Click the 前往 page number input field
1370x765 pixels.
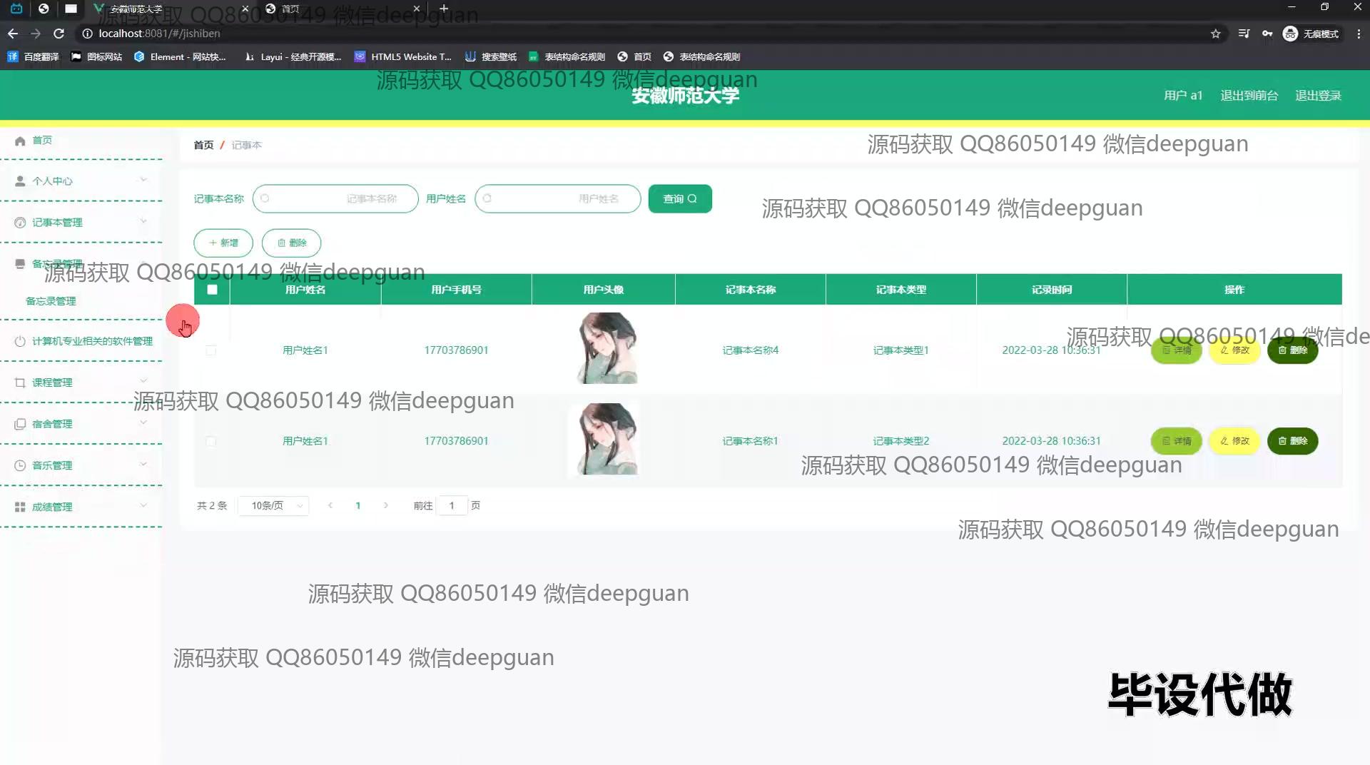point(452,505)
